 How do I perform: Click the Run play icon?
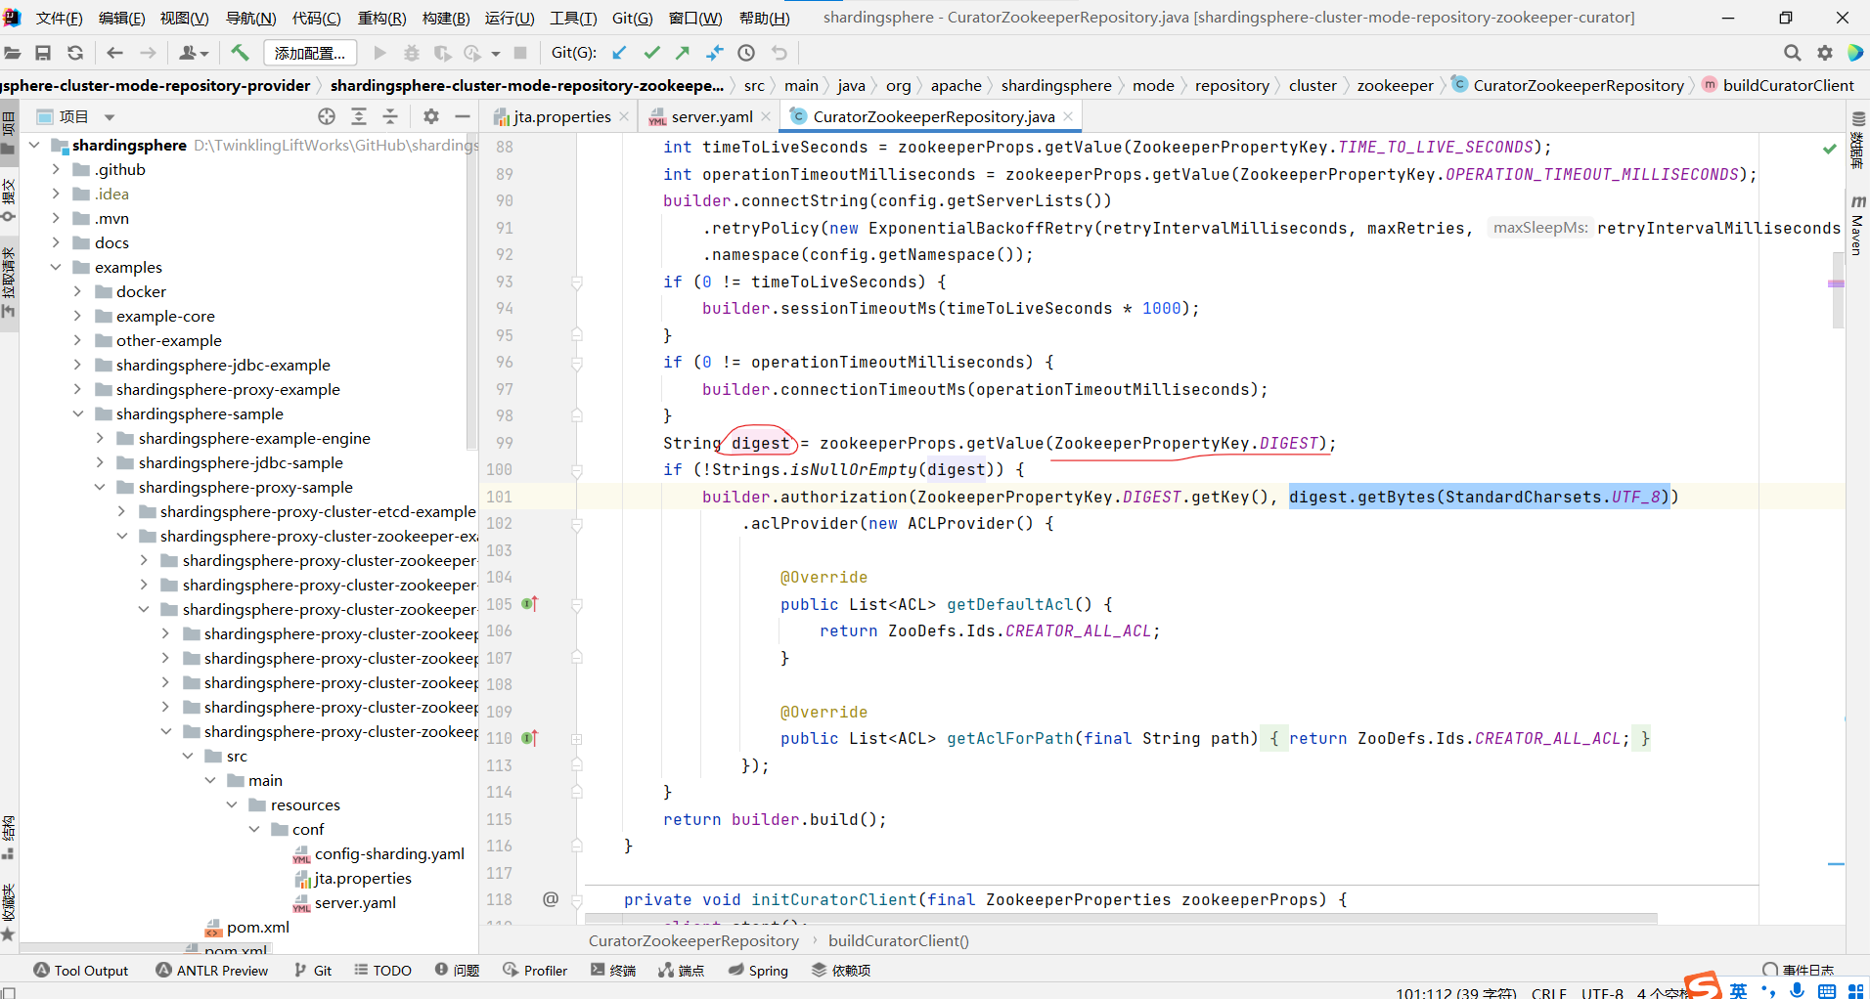point(380,53)
